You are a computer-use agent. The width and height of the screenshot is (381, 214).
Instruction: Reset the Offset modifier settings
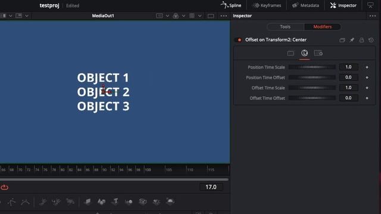pyautogui.click(x=371, y=40)
